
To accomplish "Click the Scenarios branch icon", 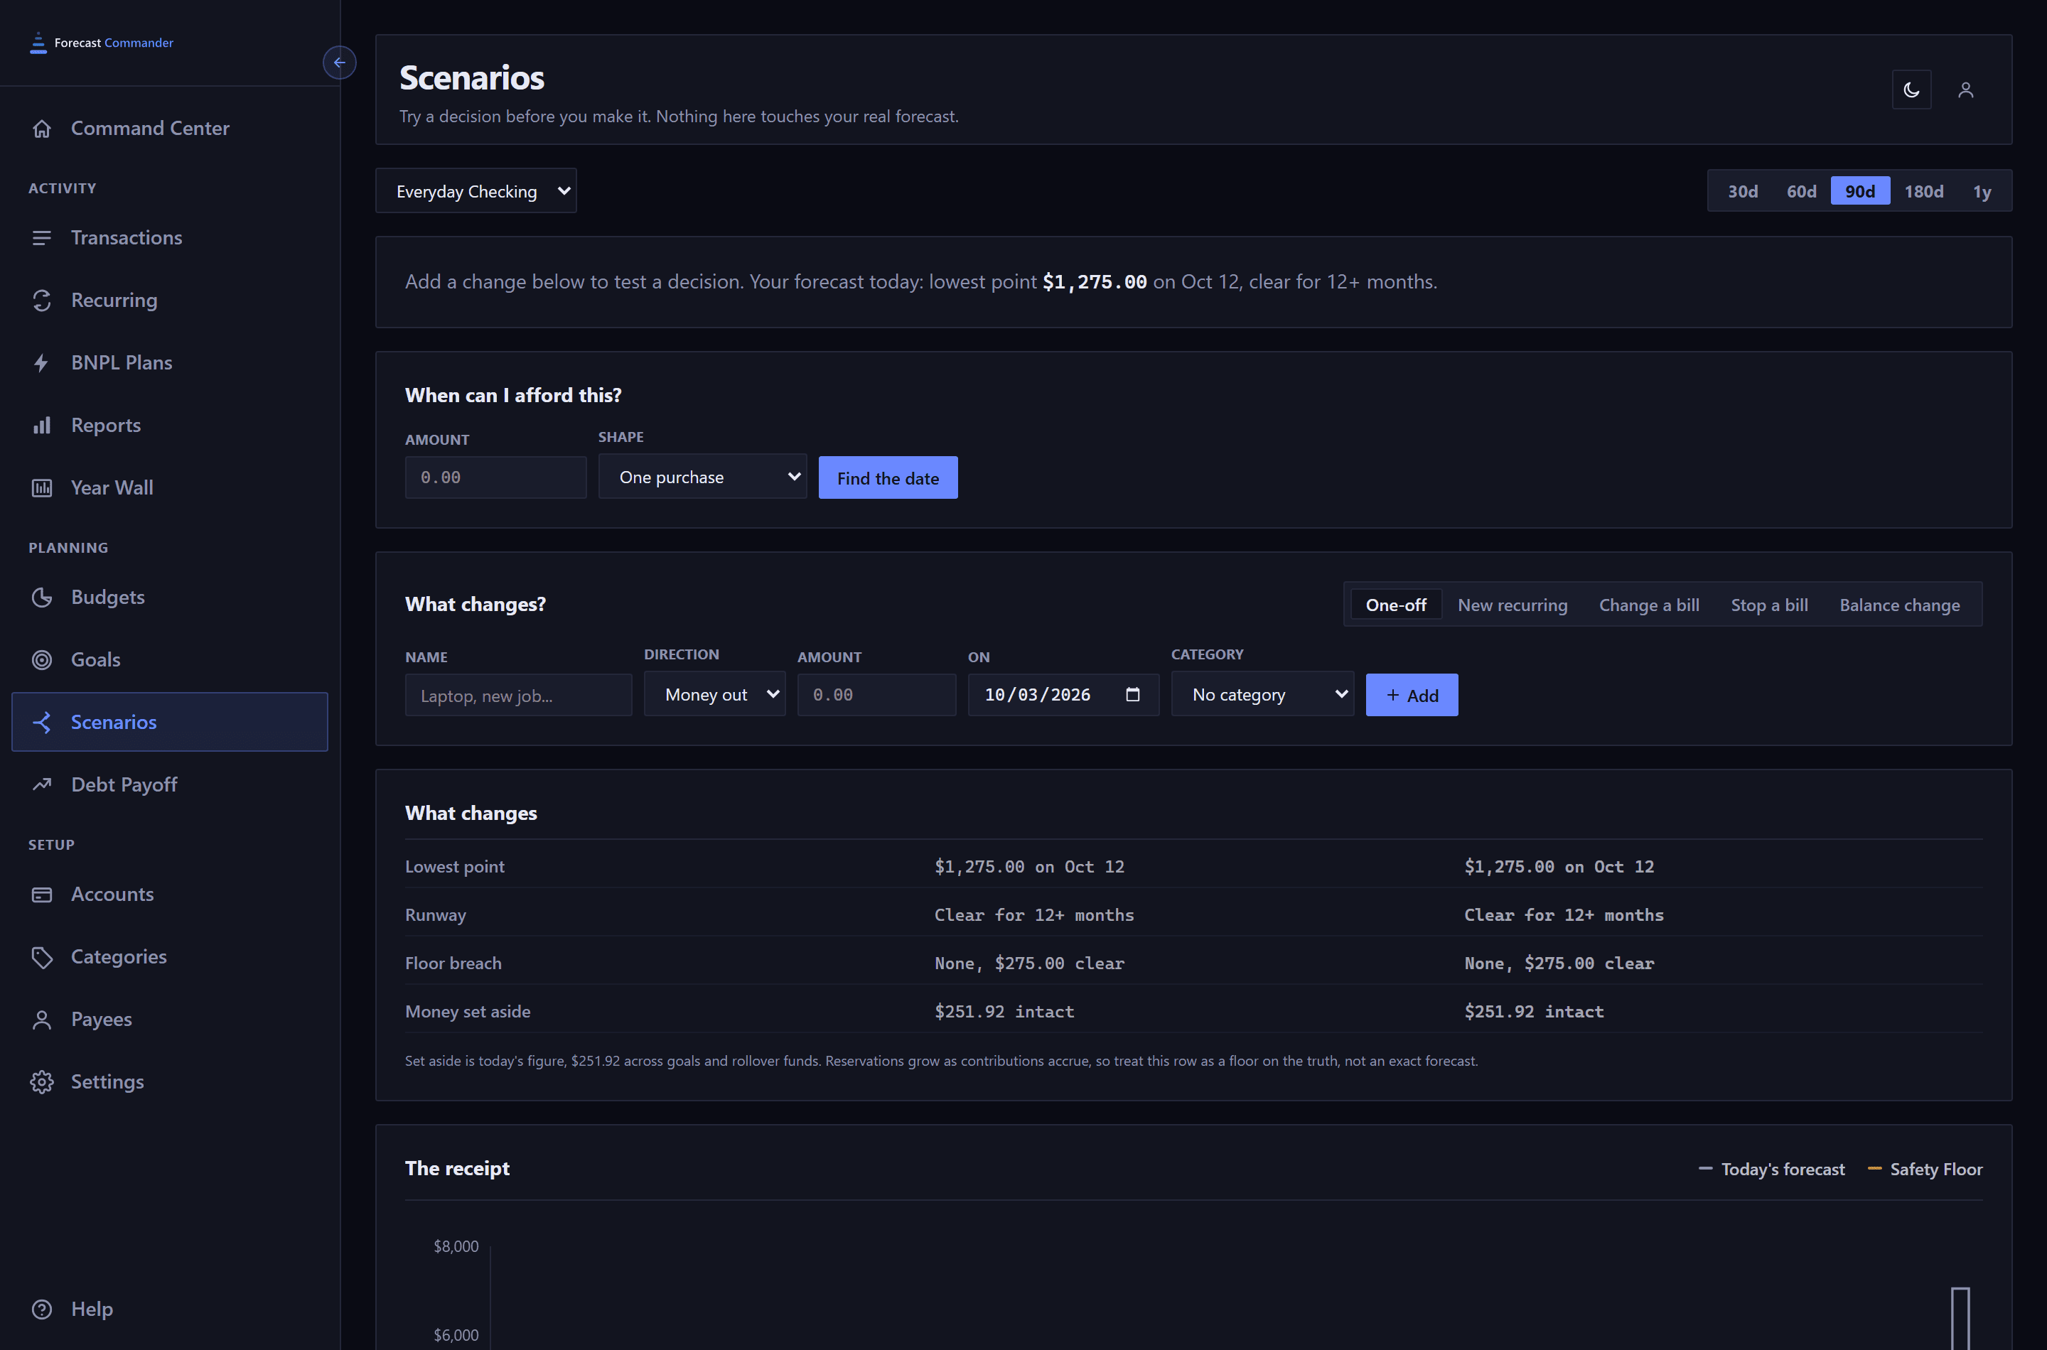I will tap(41, 723).
